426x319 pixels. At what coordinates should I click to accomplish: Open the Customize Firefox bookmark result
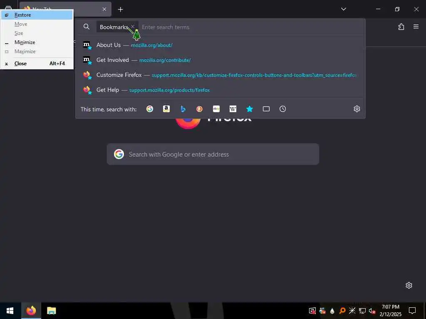click(220, 75)
